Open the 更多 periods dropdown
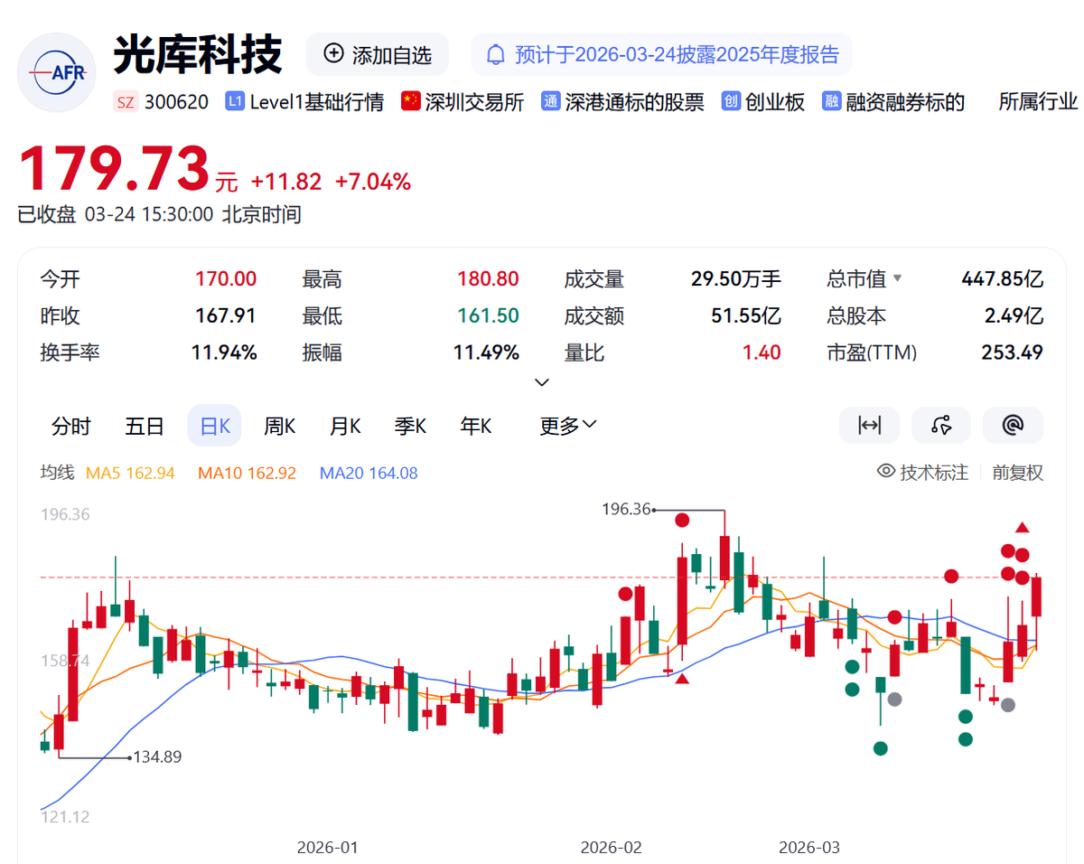The width and height of the screenshot is (1084, 864). (x=568, y=426)
